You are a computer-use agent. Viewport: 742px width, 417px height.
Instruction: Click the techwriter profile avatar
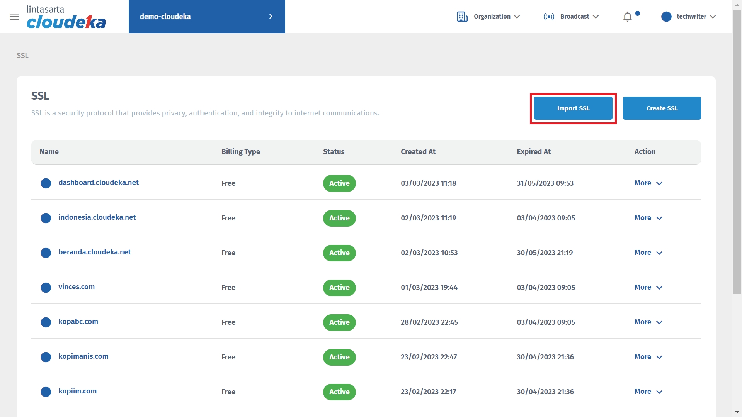[666, 17]
